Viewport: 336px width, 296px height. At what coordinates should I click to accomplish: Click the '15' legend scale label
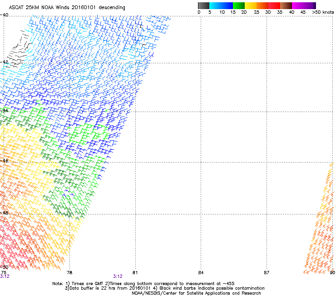233,12
